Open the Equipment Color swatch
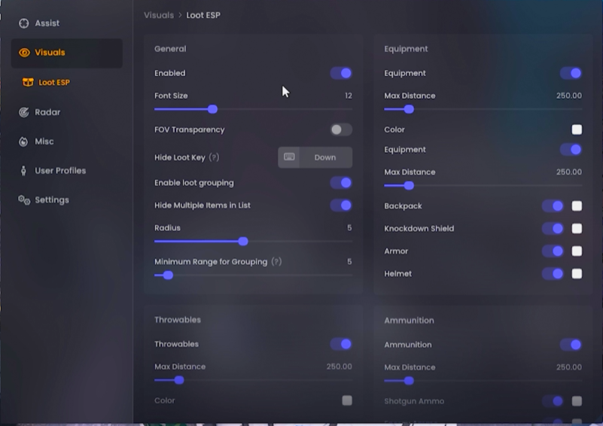 pos(577,129)
